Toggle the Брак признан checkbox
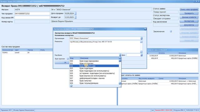Screen dimensions: 200x112 [x=68, y=59]
